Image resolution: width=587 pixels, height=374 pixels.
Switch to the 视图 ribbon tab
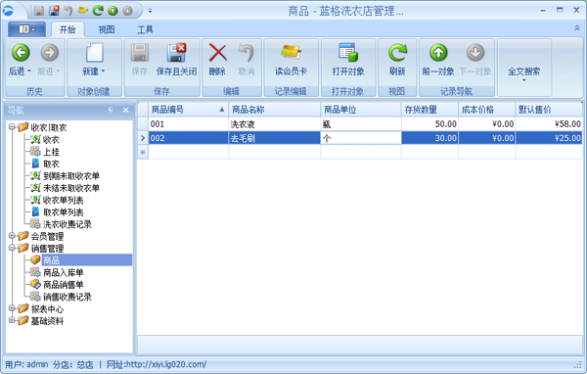pos(107,29)
